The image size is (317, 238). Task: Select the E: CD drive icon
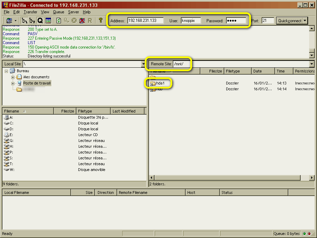pyautogui.click(x=7, y=135)
